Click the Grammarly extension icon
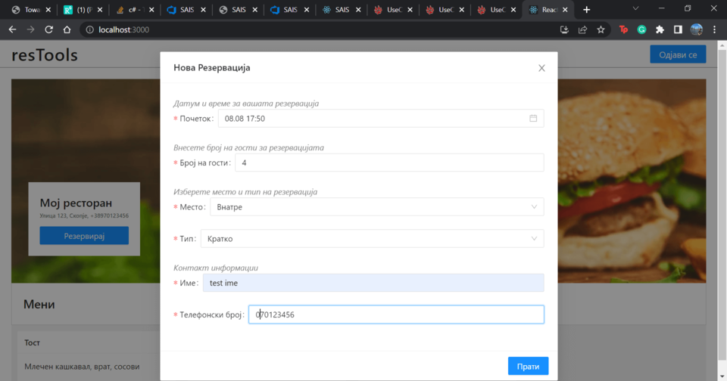This screenshot has height=381, width=727. click(641, 29)
